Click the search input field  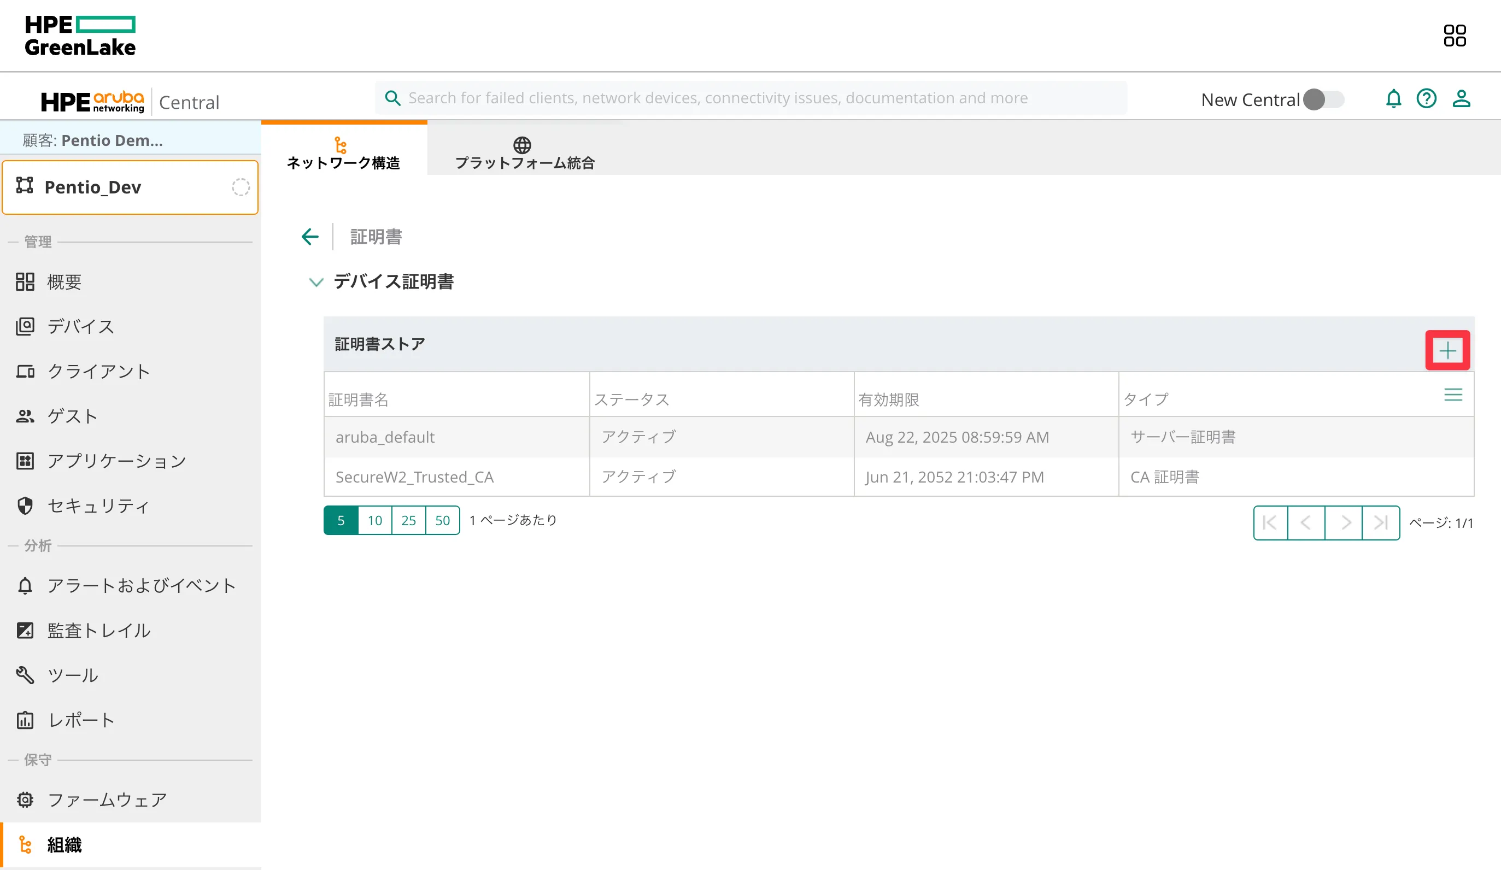coord(751,98)
